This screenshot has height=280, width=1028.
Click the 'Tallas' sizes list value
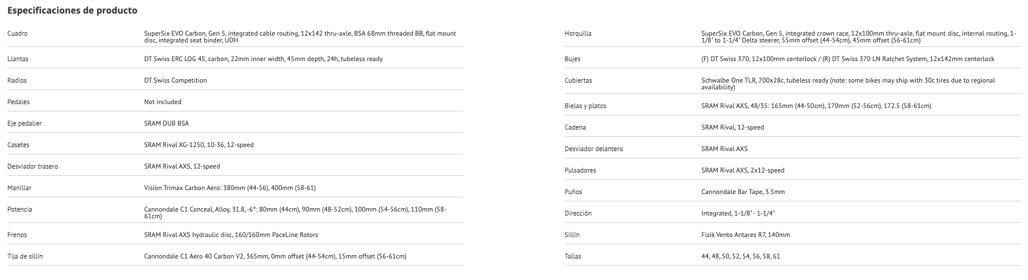(x=740, y=256)
